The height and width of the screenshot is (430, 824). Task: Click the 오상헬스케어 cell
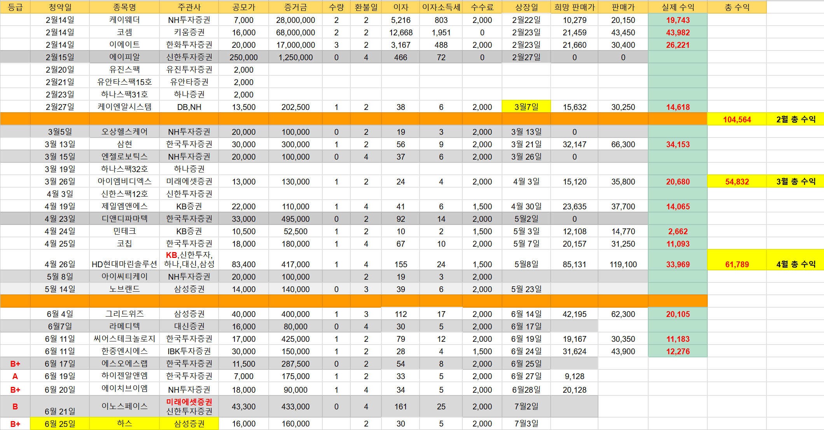(x=124, y=132)
